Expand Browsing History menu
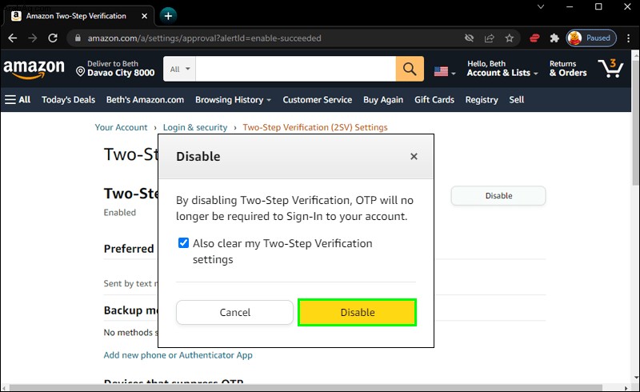Viewport: 640px width, 392px height. click(x=233, y=100)
